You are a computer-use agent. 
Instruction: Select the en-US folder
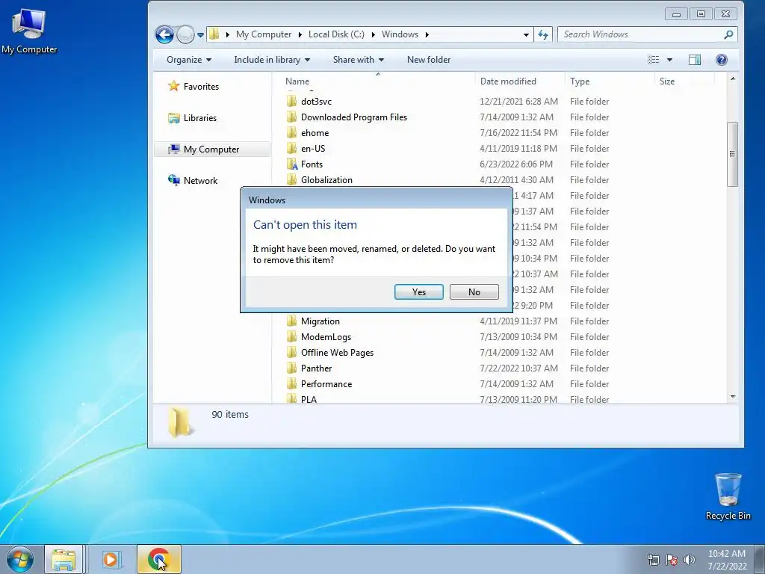coord(313,149)
